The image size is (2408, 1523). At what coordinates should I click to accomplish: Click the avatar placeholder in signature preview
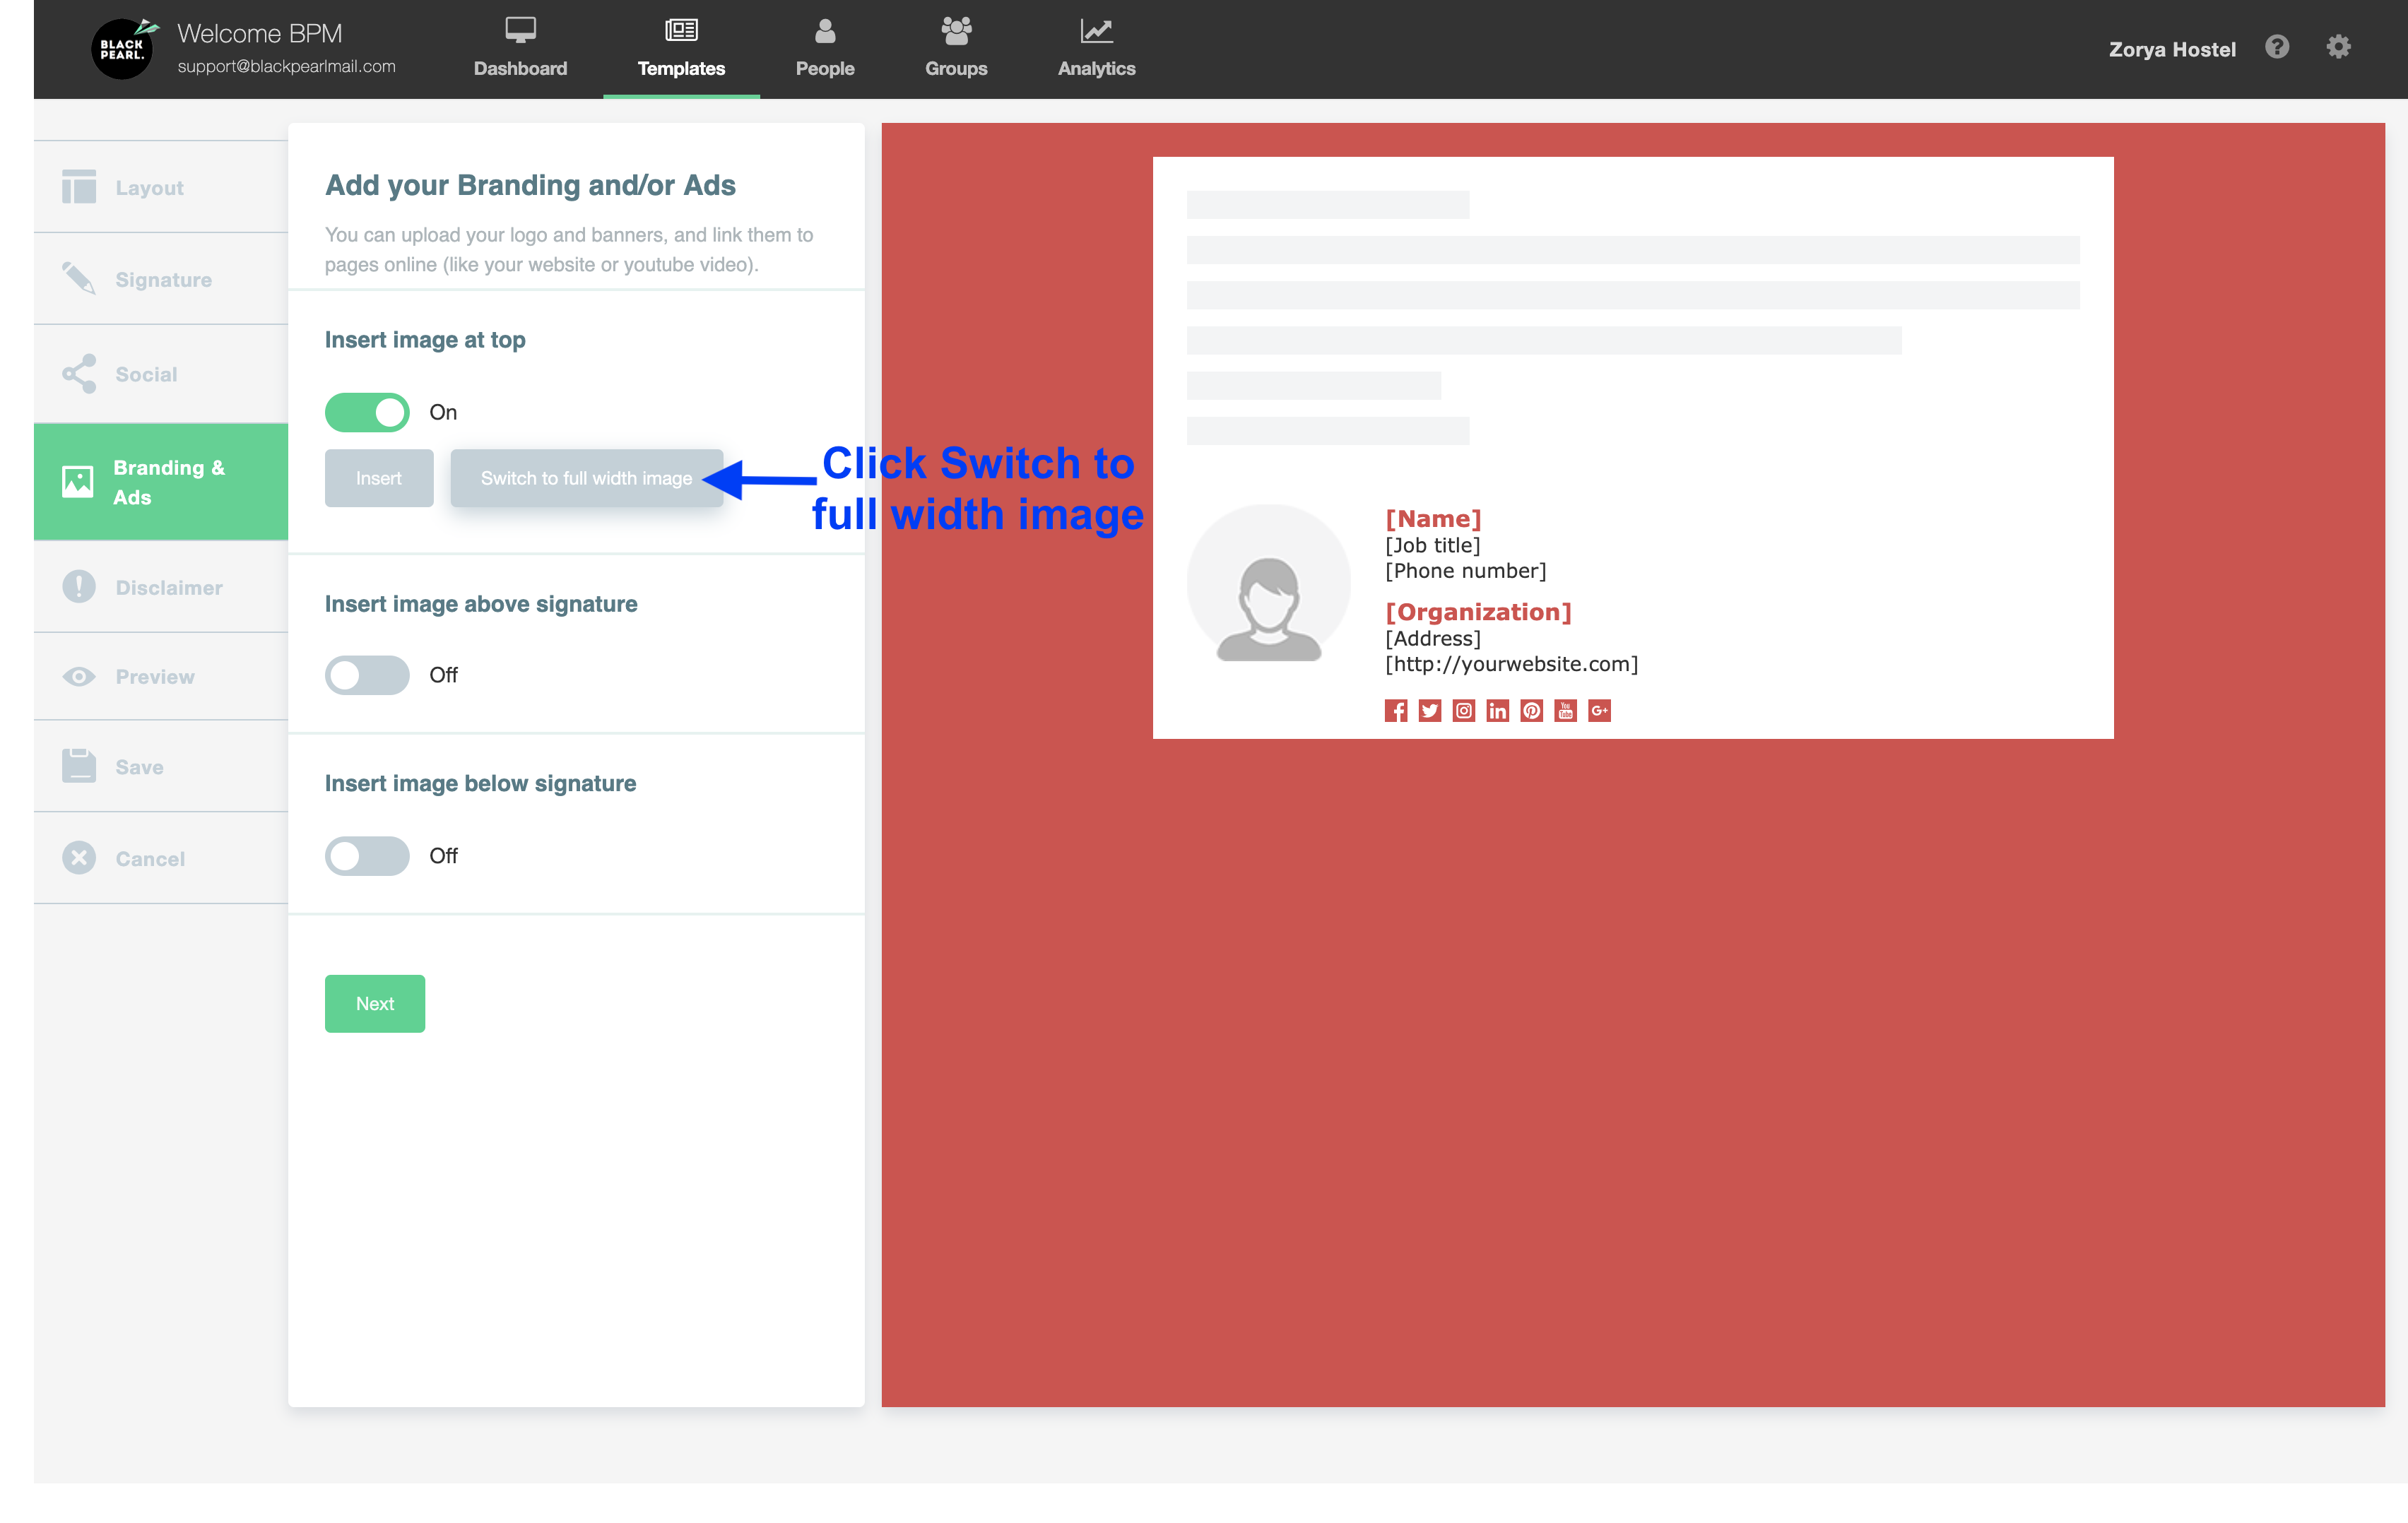coord(1268,586)
